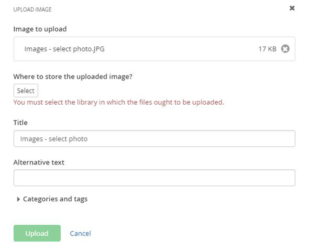311x251 pixels.
Task: Click the Cancel link
Action: [80, 233]
